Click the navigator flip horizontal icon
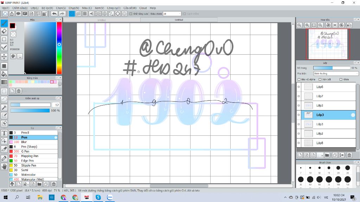The width and height of the screenshot is (360, 202). click(349, 25)
